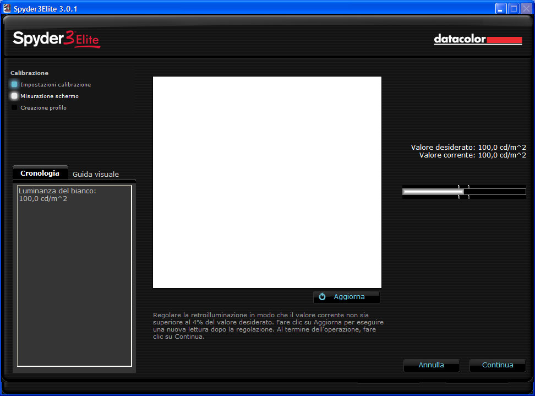The height and width of the screenshot is (396, 535).
Task: Click the Spyder3Elite title bar app icon
Action: point(7,8)
